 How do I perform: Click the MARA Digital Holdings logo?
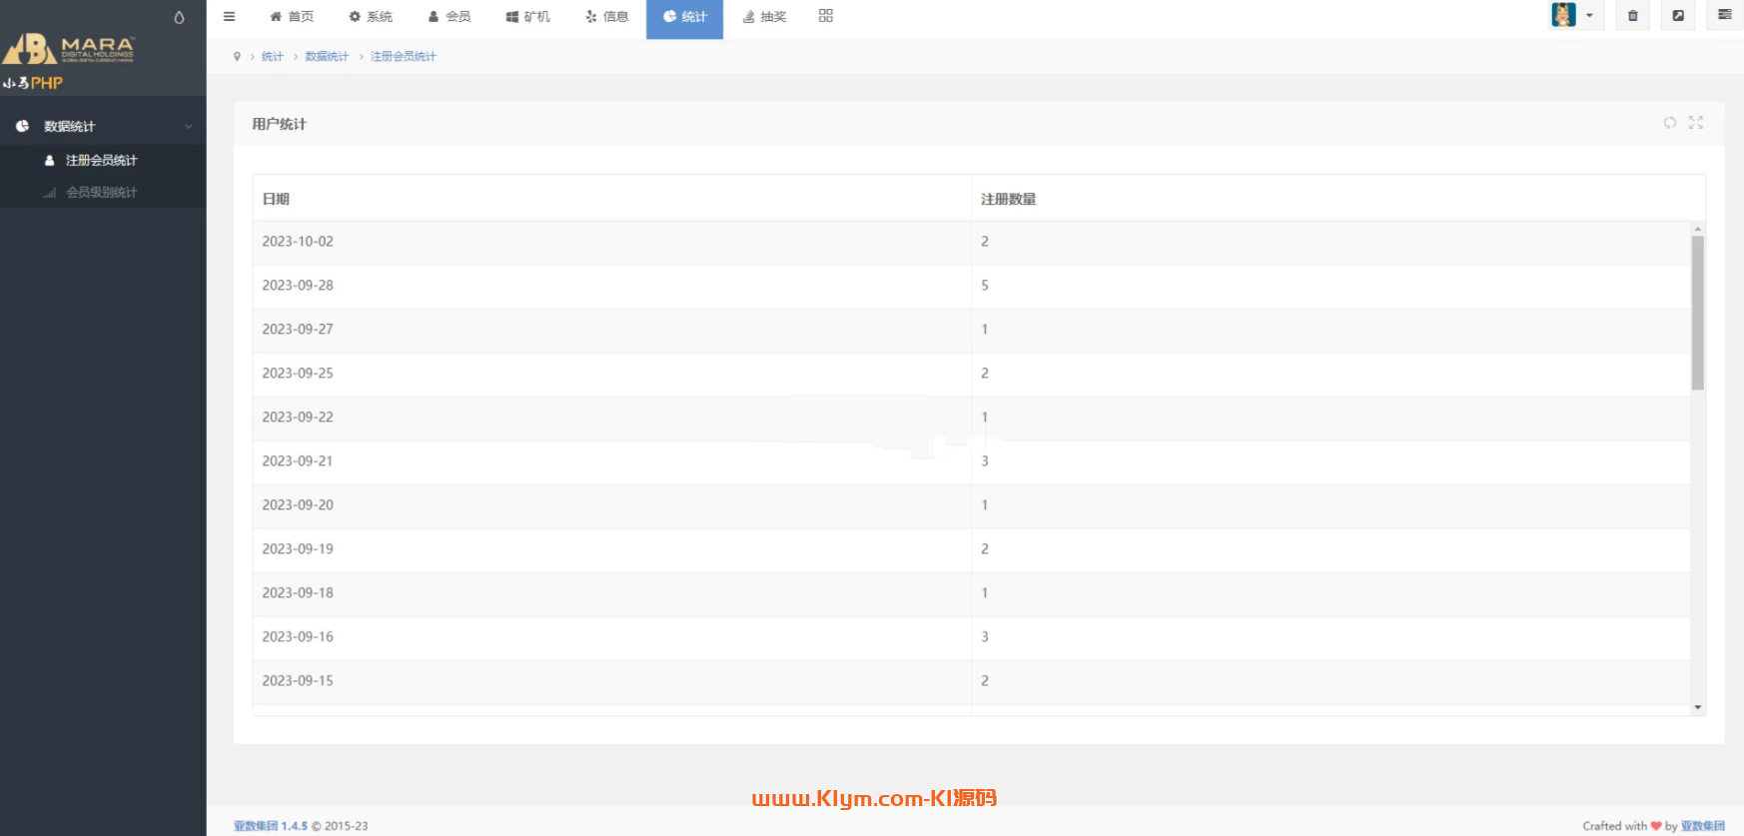tap(70, 48)
